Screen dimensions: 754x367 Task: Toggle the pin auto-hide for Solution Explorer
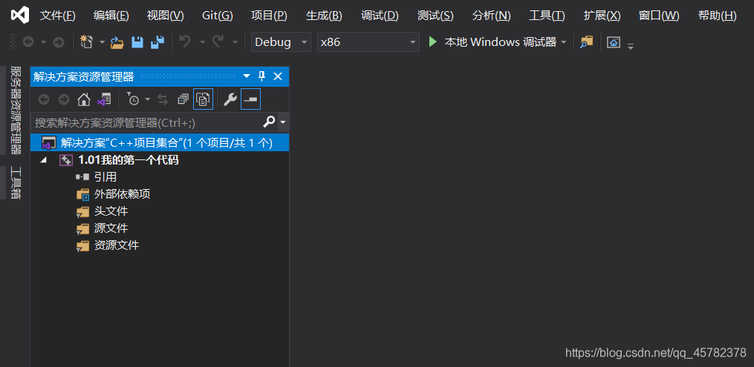(x=261, y=76)
